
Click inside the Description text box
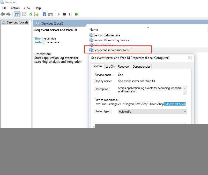tap(150, 90)
